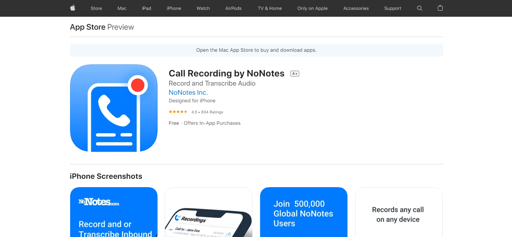
Task: Click the Apple logo icon
Action: pyautogui.click(x=73, y=8)
